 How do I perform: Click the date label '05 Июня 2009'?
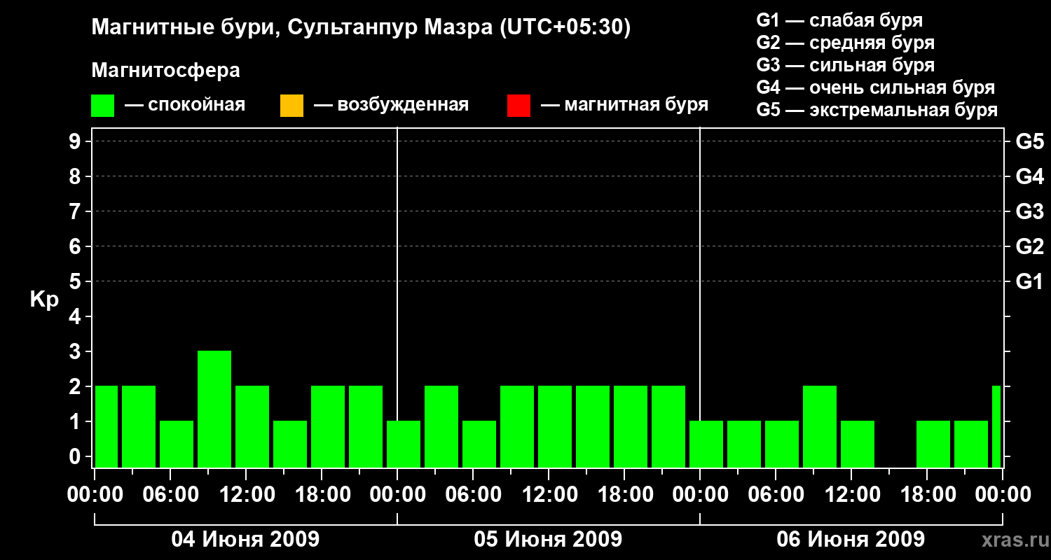[548, 540]
